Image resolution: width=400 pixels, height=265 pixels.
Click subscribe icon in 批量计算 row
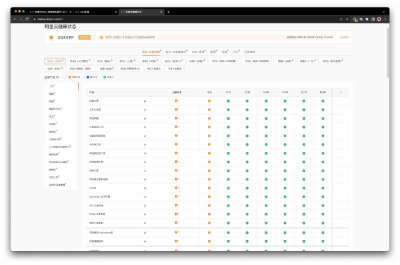click(x=145, y=101)
